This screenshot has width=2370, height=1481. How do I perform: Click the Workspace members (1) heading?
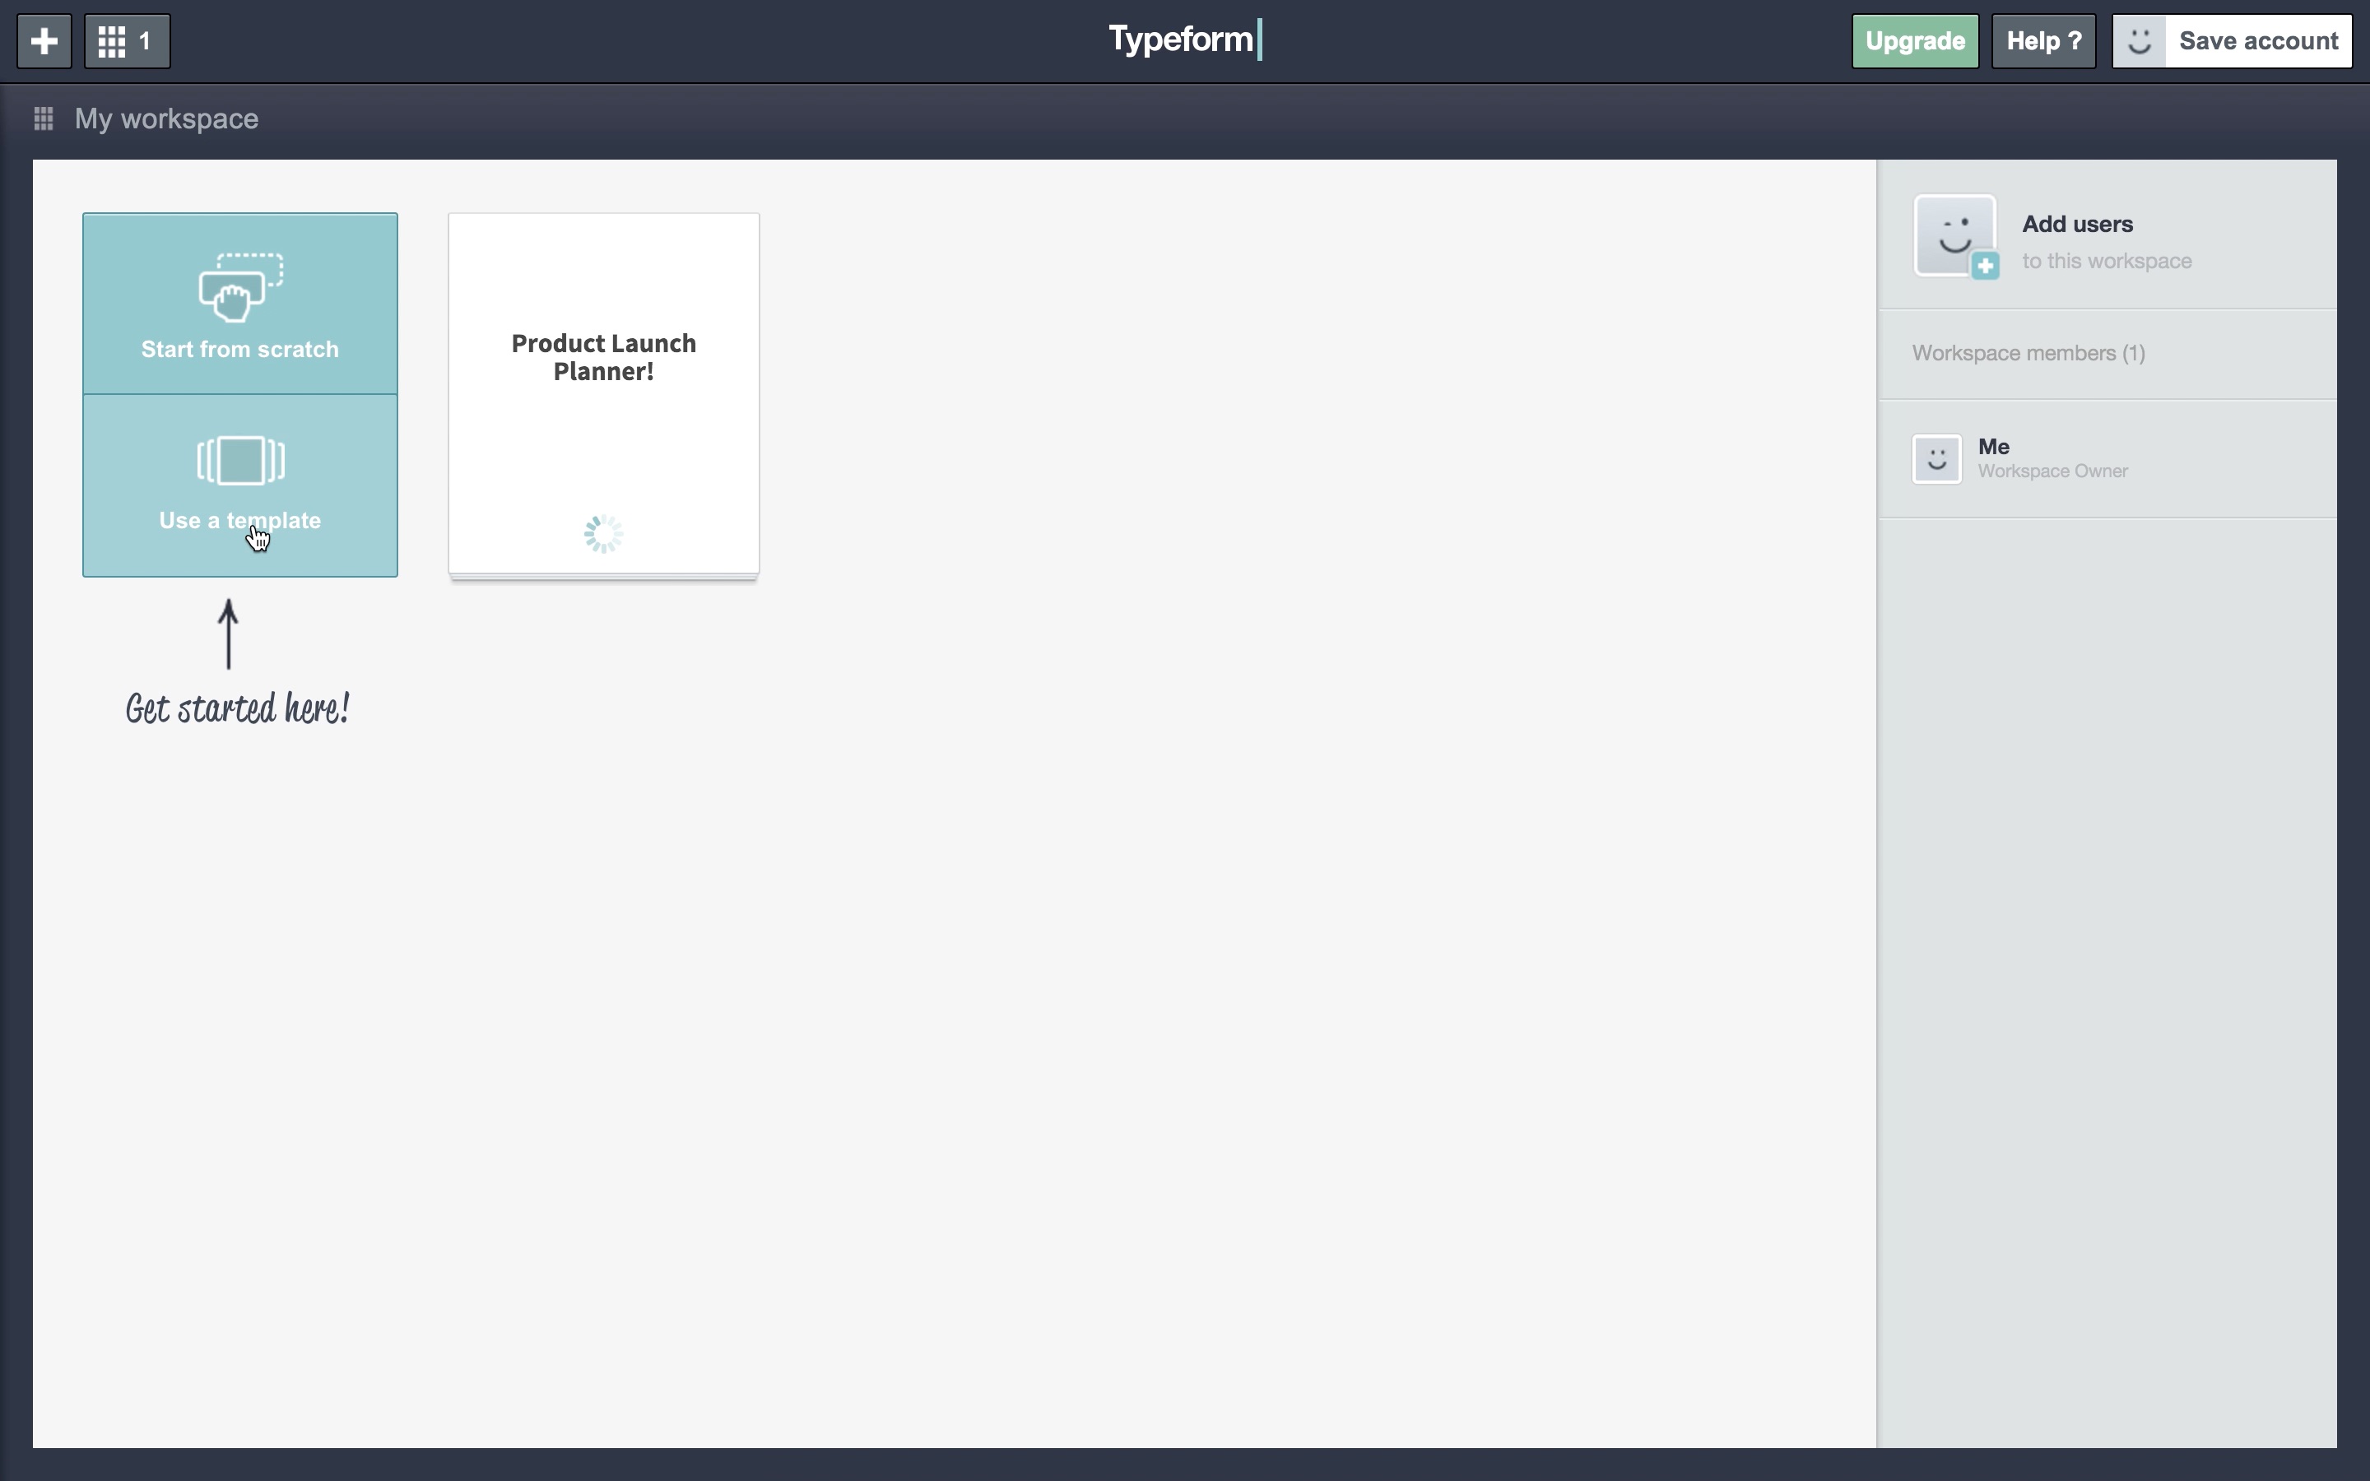(2028, 353)
